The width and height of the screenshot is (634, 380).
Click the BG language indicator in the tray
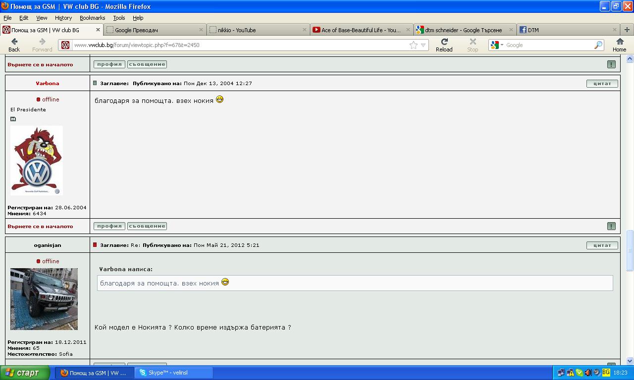(606, 373)
